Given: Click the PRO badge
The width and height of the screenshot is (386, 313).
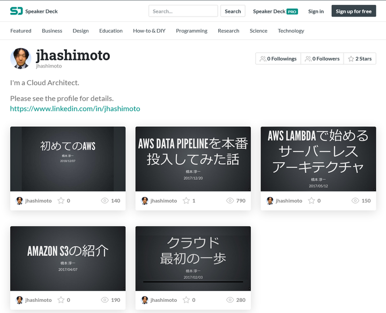Looking at the screenshot, I should click(292, 12).
